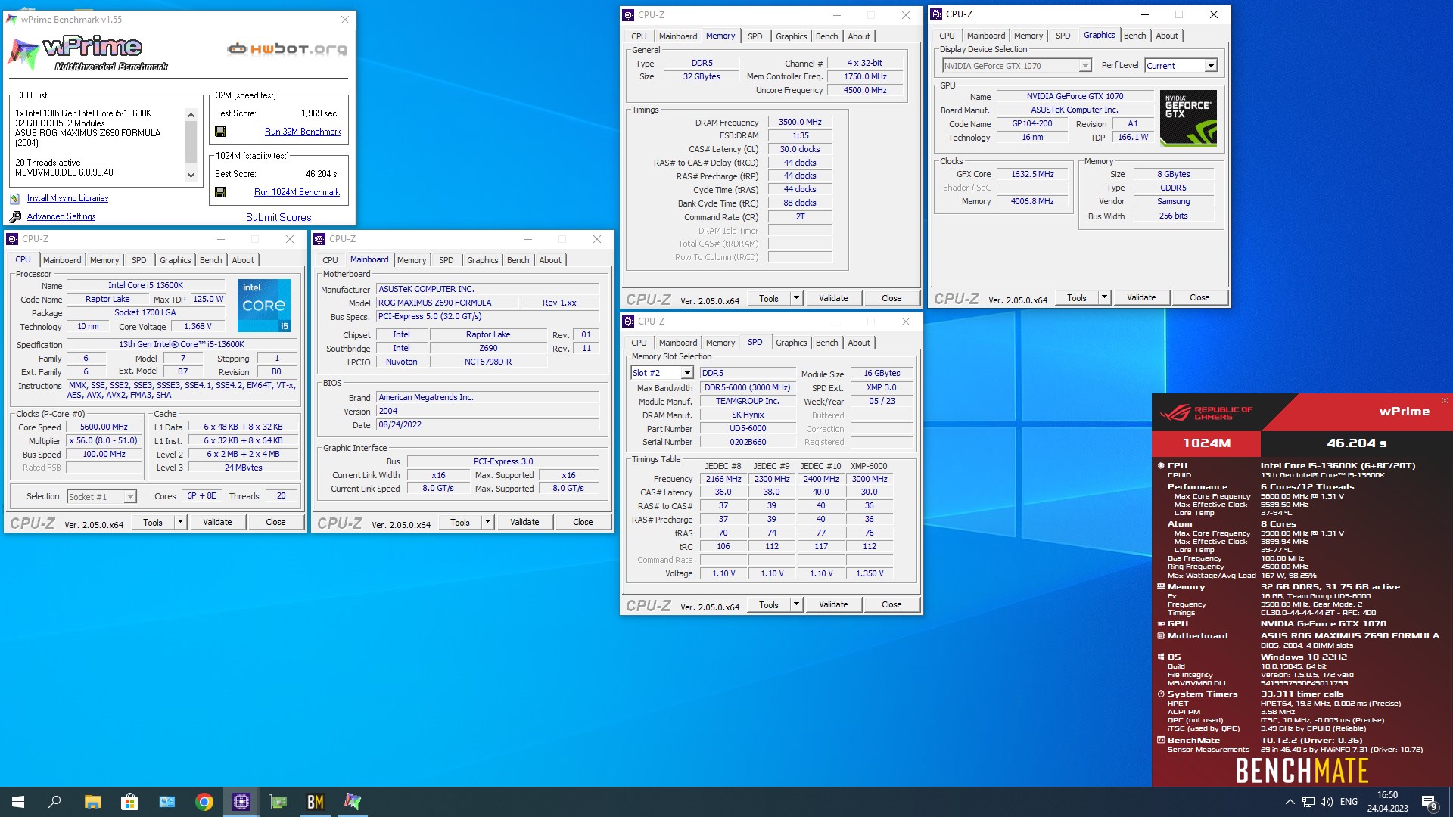Click the graphics card app icon in the taskbar
Image resolution: width=1453 pixels, height=817 pixels.
tap(278, 802)
